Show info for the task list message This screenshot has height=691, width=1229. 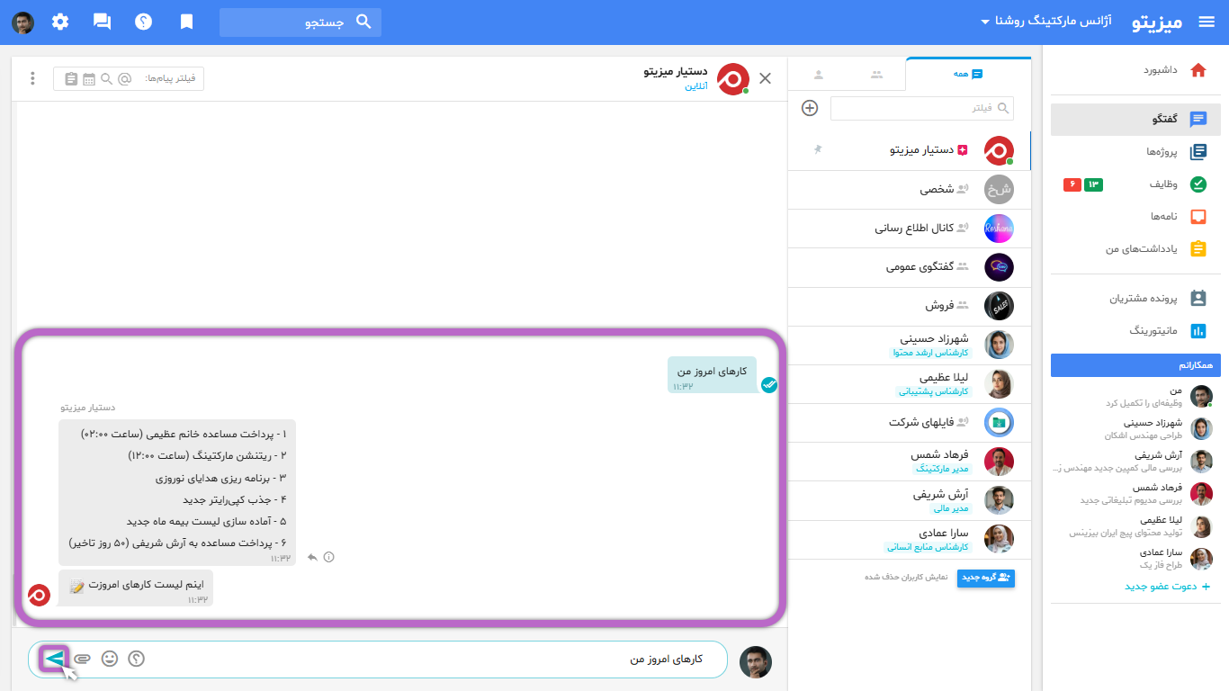coord(328,557)
